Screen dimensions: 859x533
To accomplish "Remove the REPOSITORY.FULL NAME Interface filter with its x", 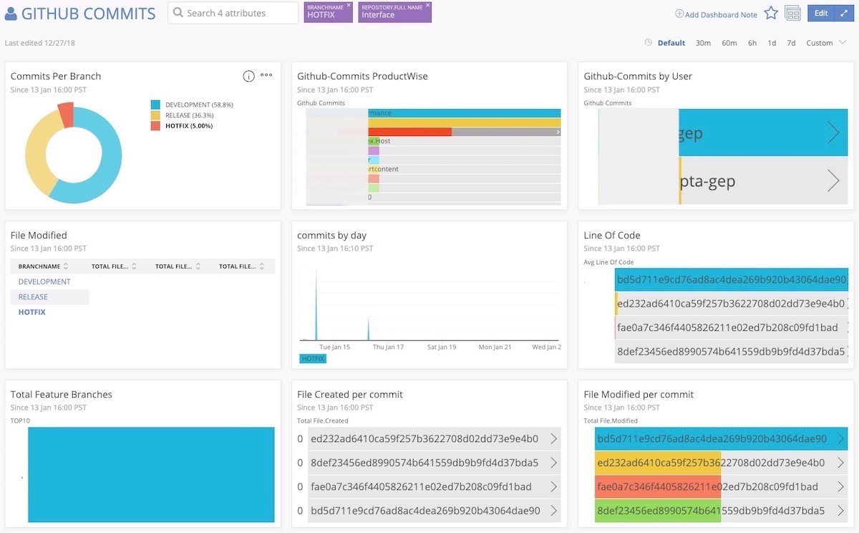I will (x=427, y=5).
